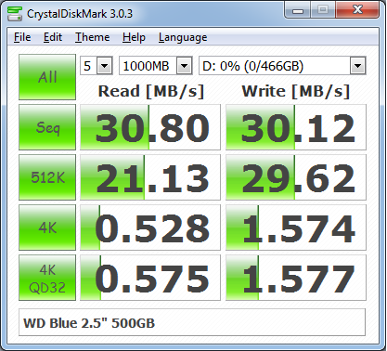387x351 pixels.
Task: Start the Seq benchmark test
Action: coord(47,127)
